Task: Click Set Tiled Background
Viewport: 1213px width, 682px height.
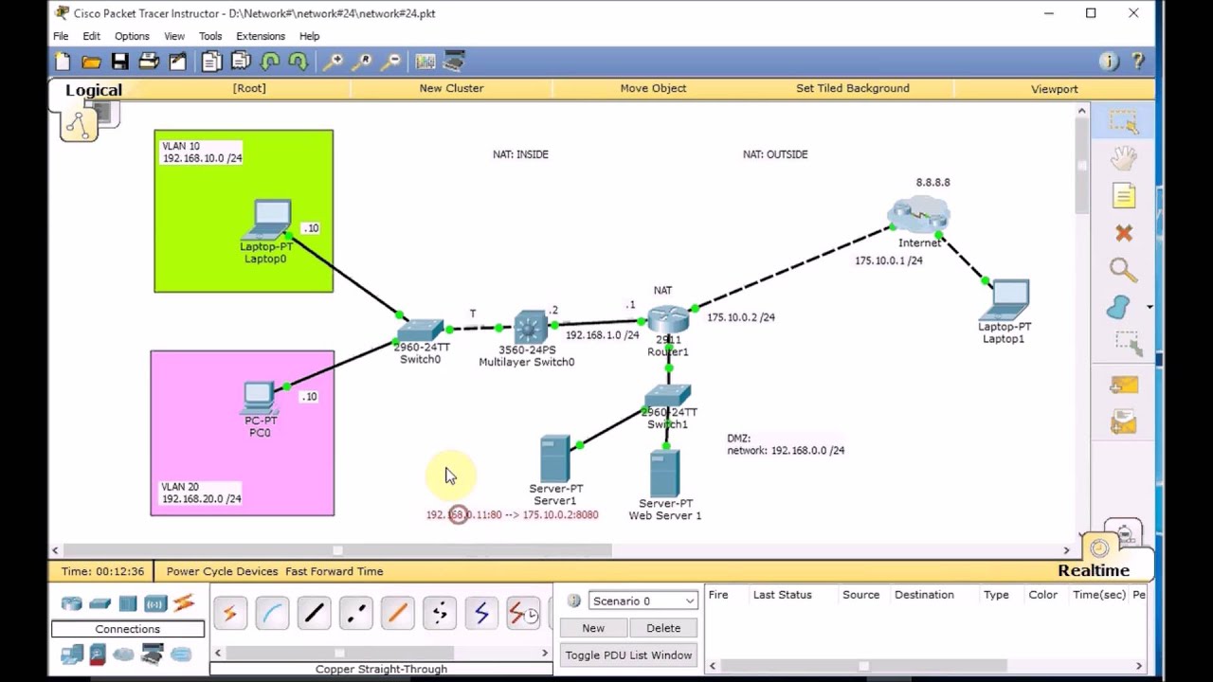Action: coord(853,88)
